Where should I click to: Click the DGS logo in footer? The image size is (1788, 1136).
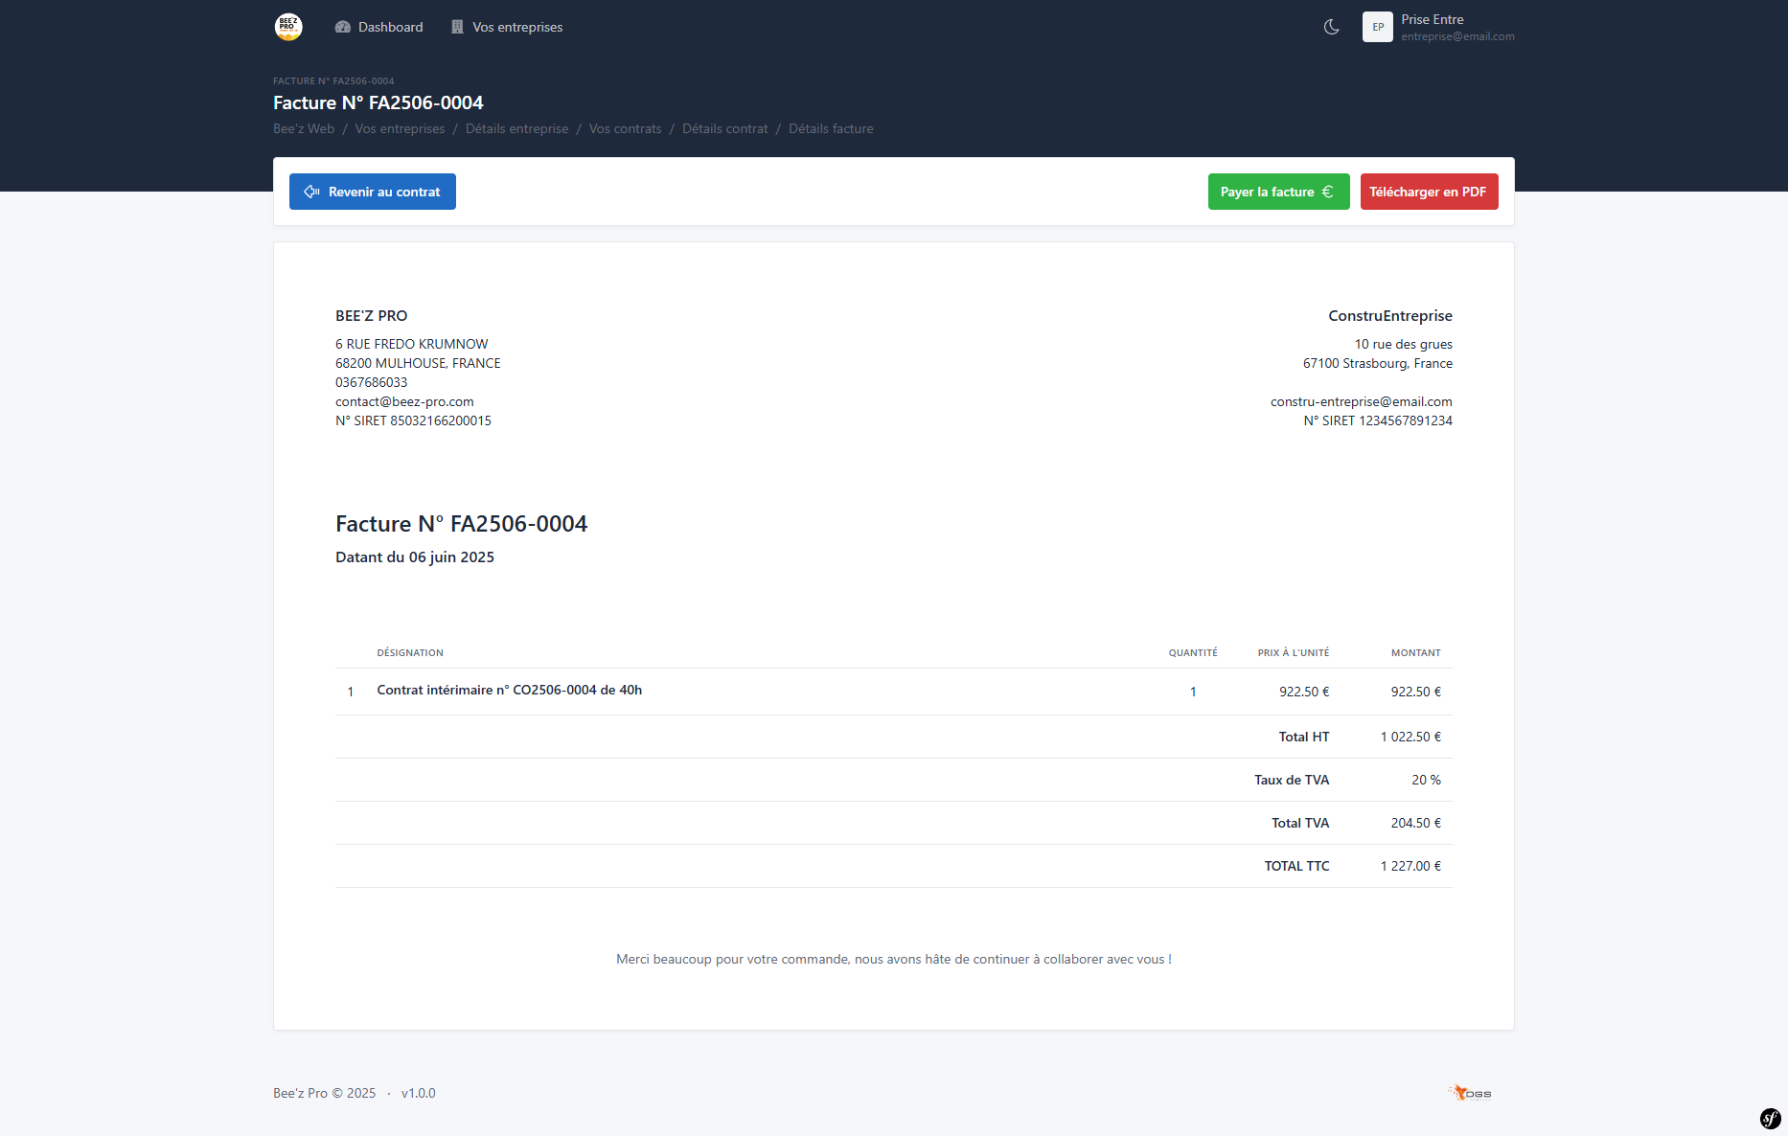coord(1470,1093)
